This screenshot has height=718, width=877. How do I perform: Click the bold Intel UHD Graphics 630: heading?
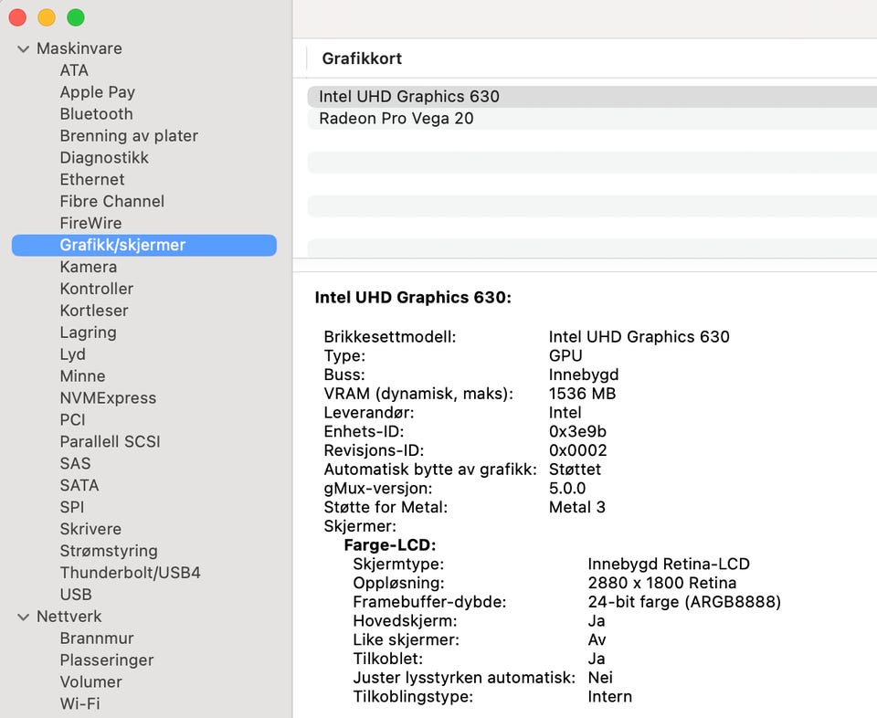pyautogui.click(x=413, y=298)
